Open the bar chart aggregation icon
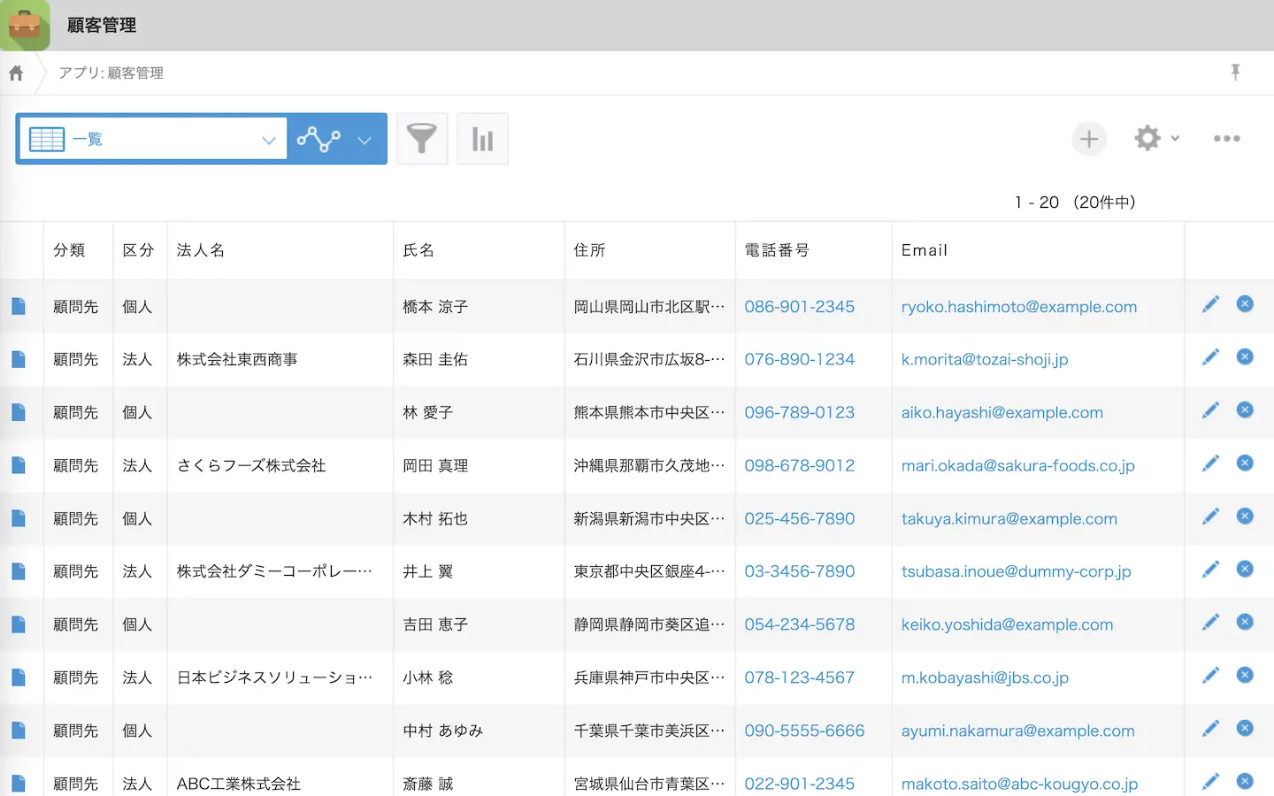This screenshot has height=796, width=1274. (x=482, y=139)
